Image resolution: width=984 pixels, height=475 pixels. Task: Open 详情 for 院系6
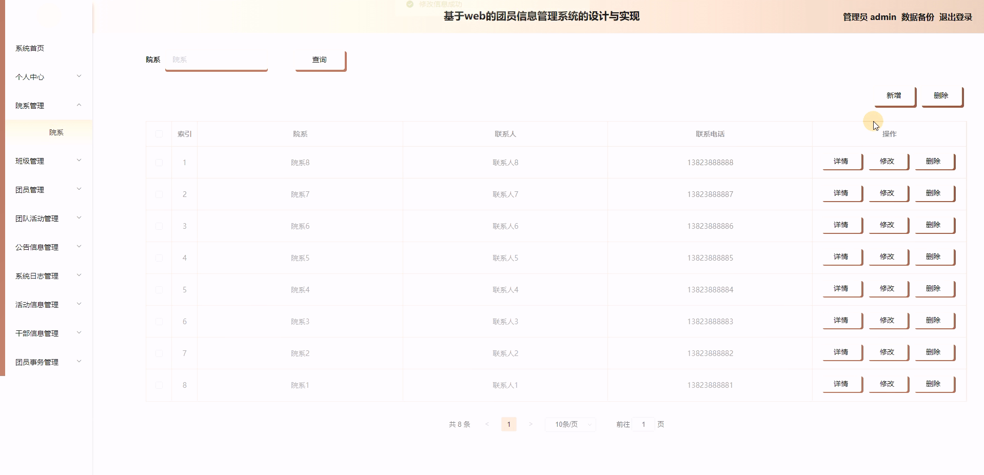click(x=840, y=225)
